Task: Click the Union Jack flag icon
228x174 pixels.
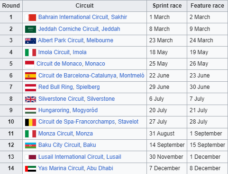Action: pos(30,99)
